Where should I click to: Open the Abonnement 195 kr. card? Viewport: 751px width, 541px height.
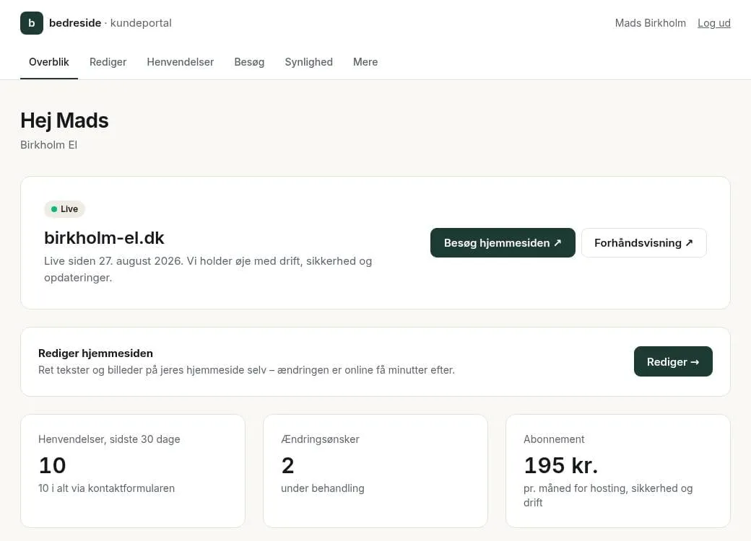(x=618, y=471)
